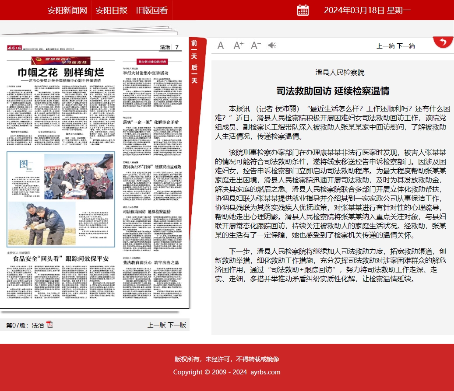Screen dimensions: 454x391
Task: Go to next article 下一篇
Action: click(x=406, y=46)
